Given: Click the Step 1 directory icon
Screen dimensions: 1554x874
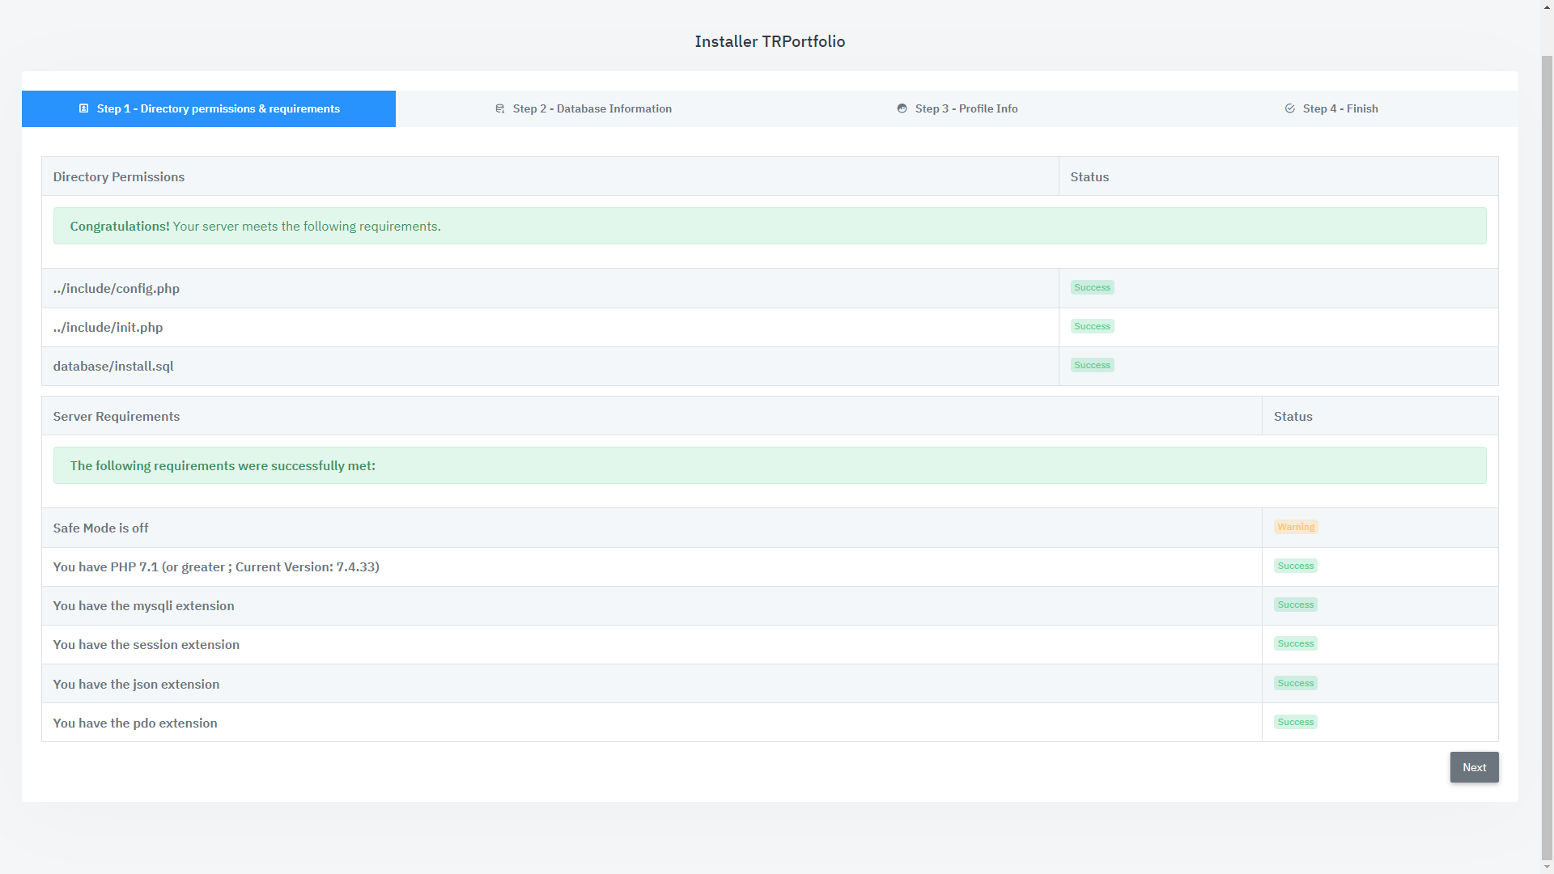Looking at the screenshot, I should pyautogui.click(x=83, y=108).
